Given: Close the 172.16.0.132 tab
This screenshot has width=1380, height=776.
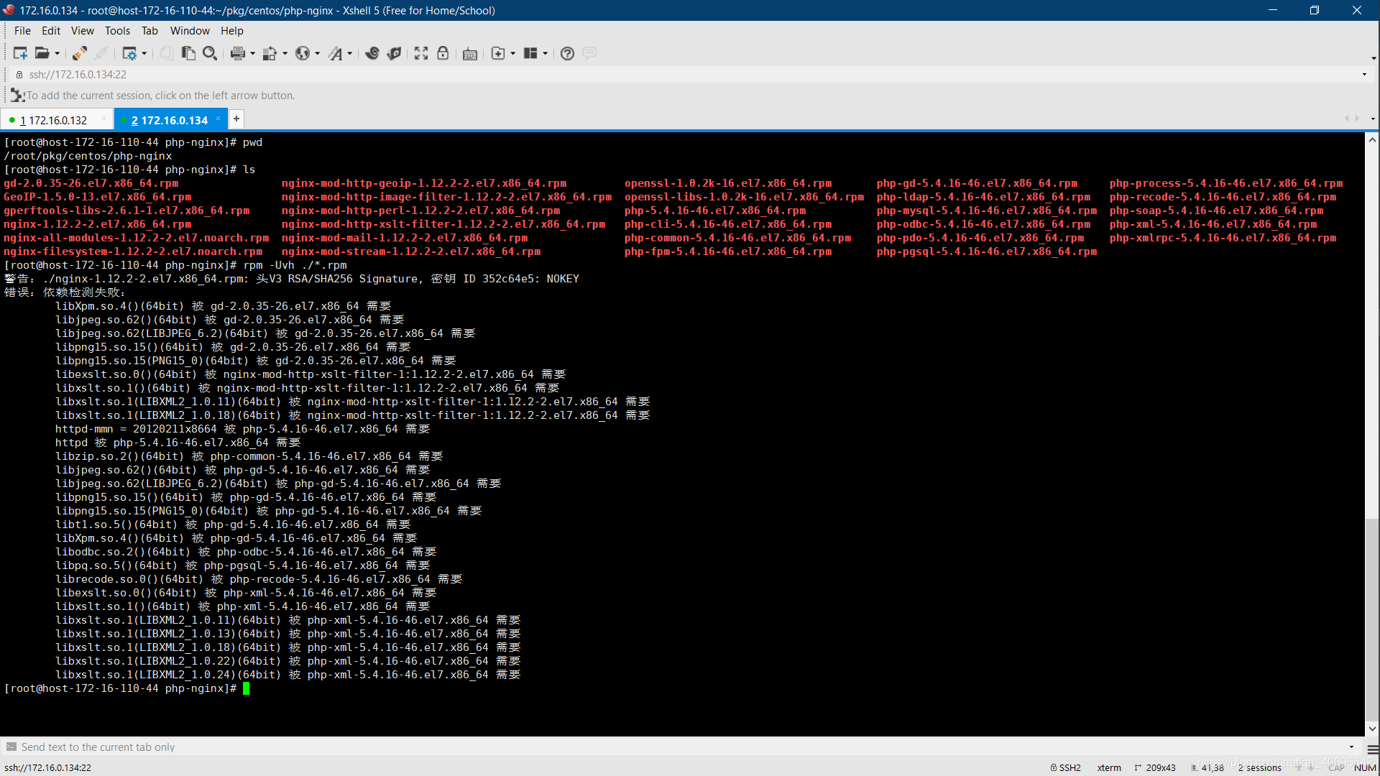Looking at the screenshot, I should pyautogui.click(x=104, y=119).
